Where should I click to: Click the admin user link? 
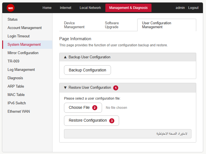(x=180, y=8)
